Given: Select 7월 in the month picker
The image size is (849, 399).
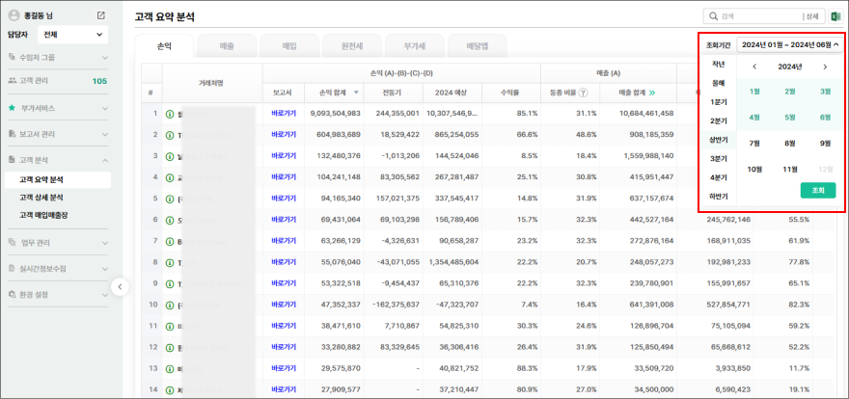Looking at the screenshot, I should coord(754,143).
